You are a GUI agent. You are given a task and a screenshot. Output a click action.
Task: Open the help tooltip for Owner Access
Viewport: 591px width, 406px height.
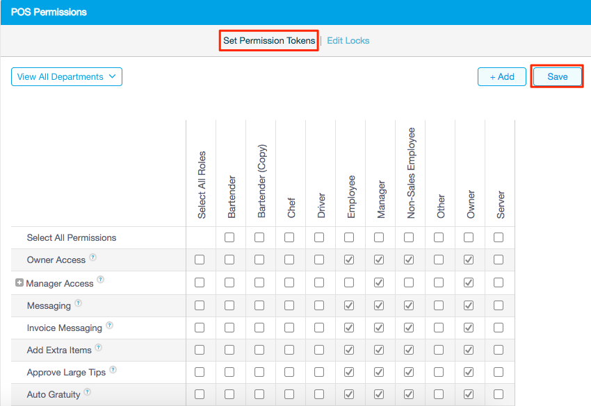click(93, 257)
